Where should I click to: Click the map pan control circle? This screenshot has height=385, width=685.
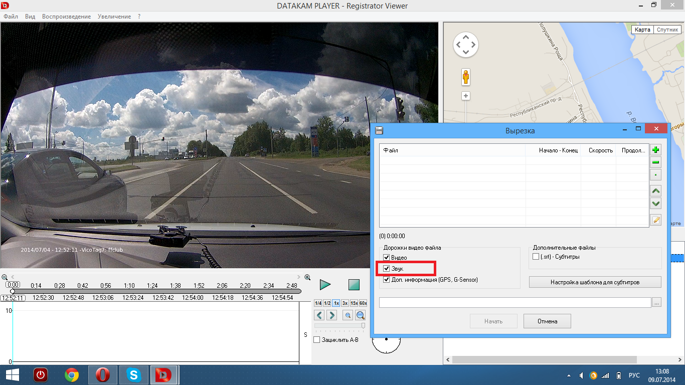[x=466, y=45]
